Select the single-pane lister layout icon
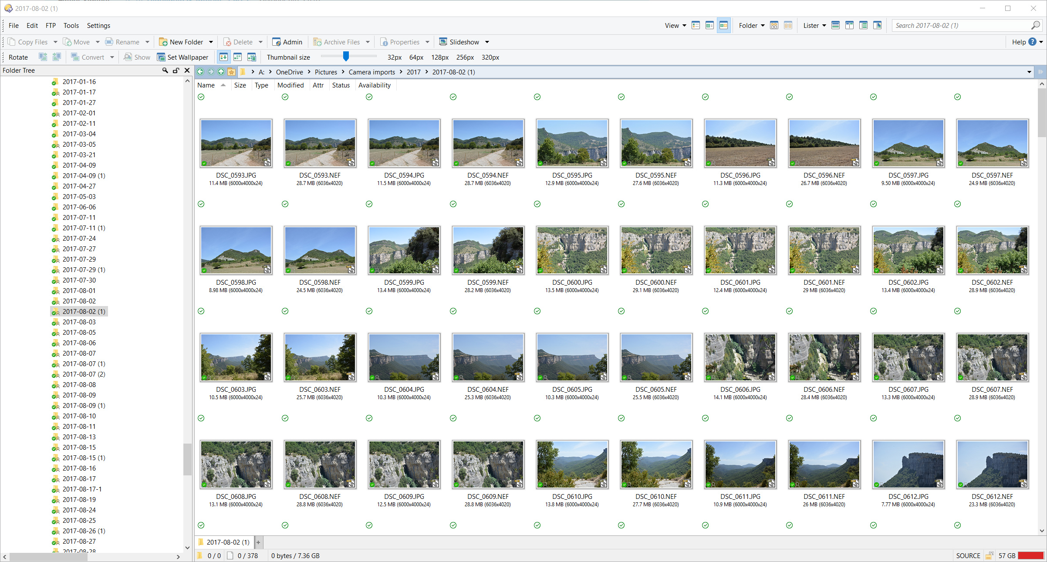The width and height of the screenshot is (1047, 562). pyautogui.click(x=835, y=26)
